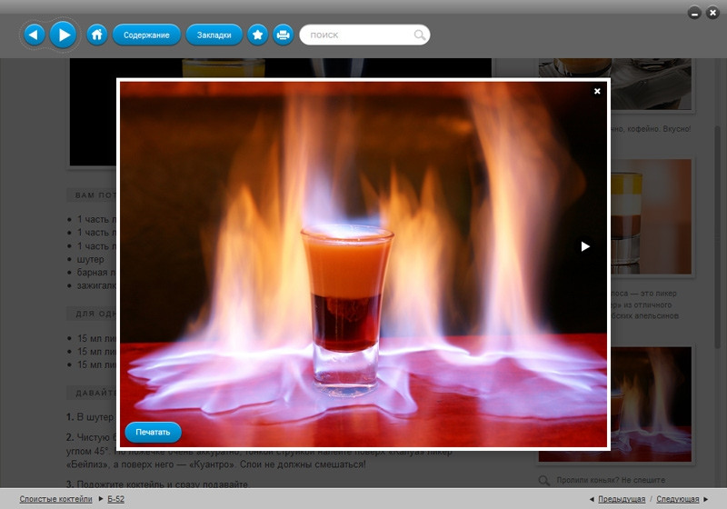Close the enlarged photo lightbox
Image resolution: width=727 pixels, height=509 pixels.
[597, 91]
